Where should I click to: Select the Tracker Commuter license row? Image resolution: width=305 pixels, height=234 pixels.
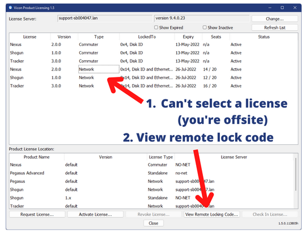[154, 61]
